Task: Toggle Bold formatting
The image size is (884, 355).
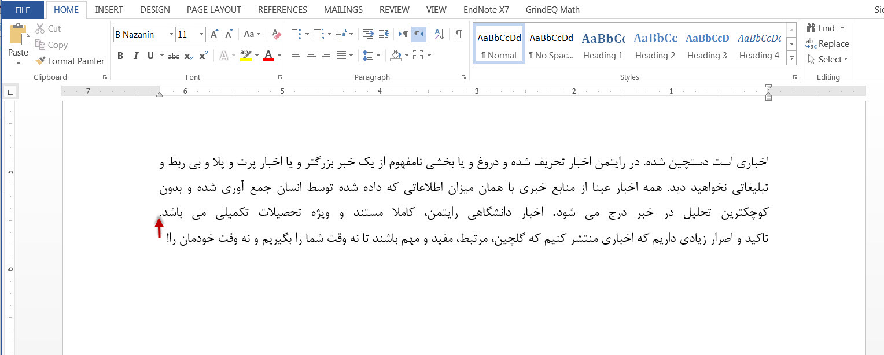Action: [120, 56]
